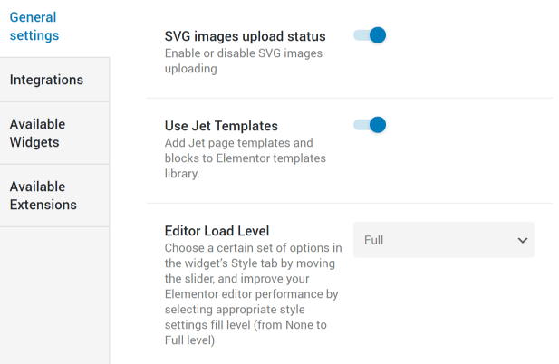
Task: Click the 'Enable or disable SVG images uploading' description
Action: click(244, 61)
